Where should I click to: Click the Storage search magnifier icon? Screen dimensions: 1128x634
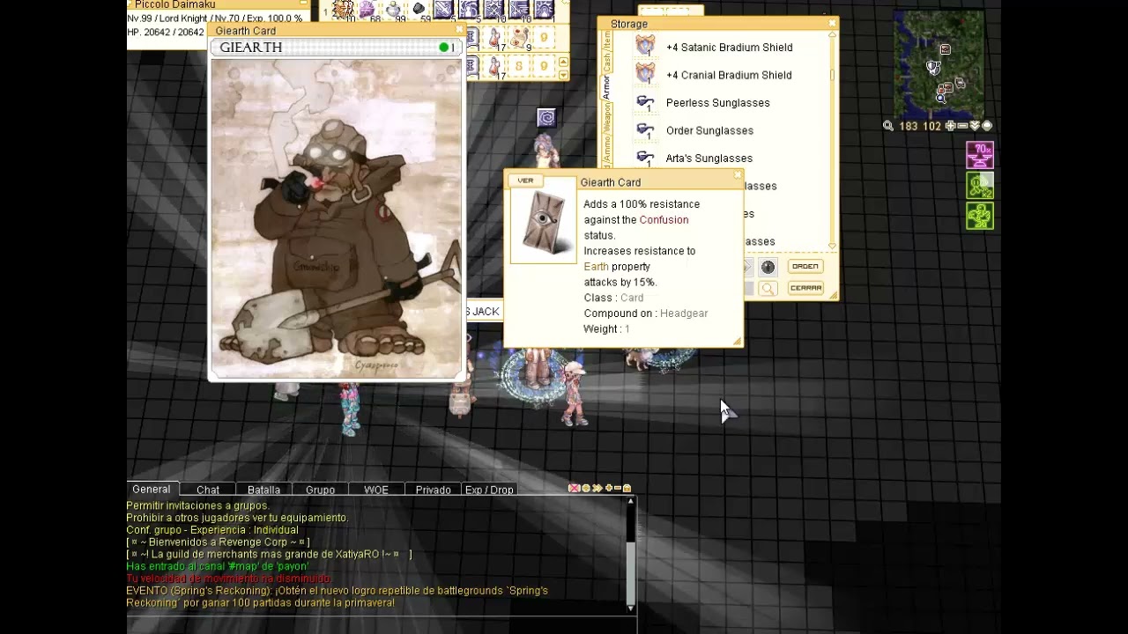point(768,288)
